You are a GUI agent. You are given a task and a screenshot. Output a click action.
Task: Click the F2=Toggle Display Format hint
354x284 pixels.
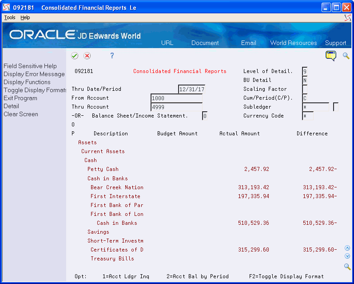pyautogui.click(x=286, y=276)
